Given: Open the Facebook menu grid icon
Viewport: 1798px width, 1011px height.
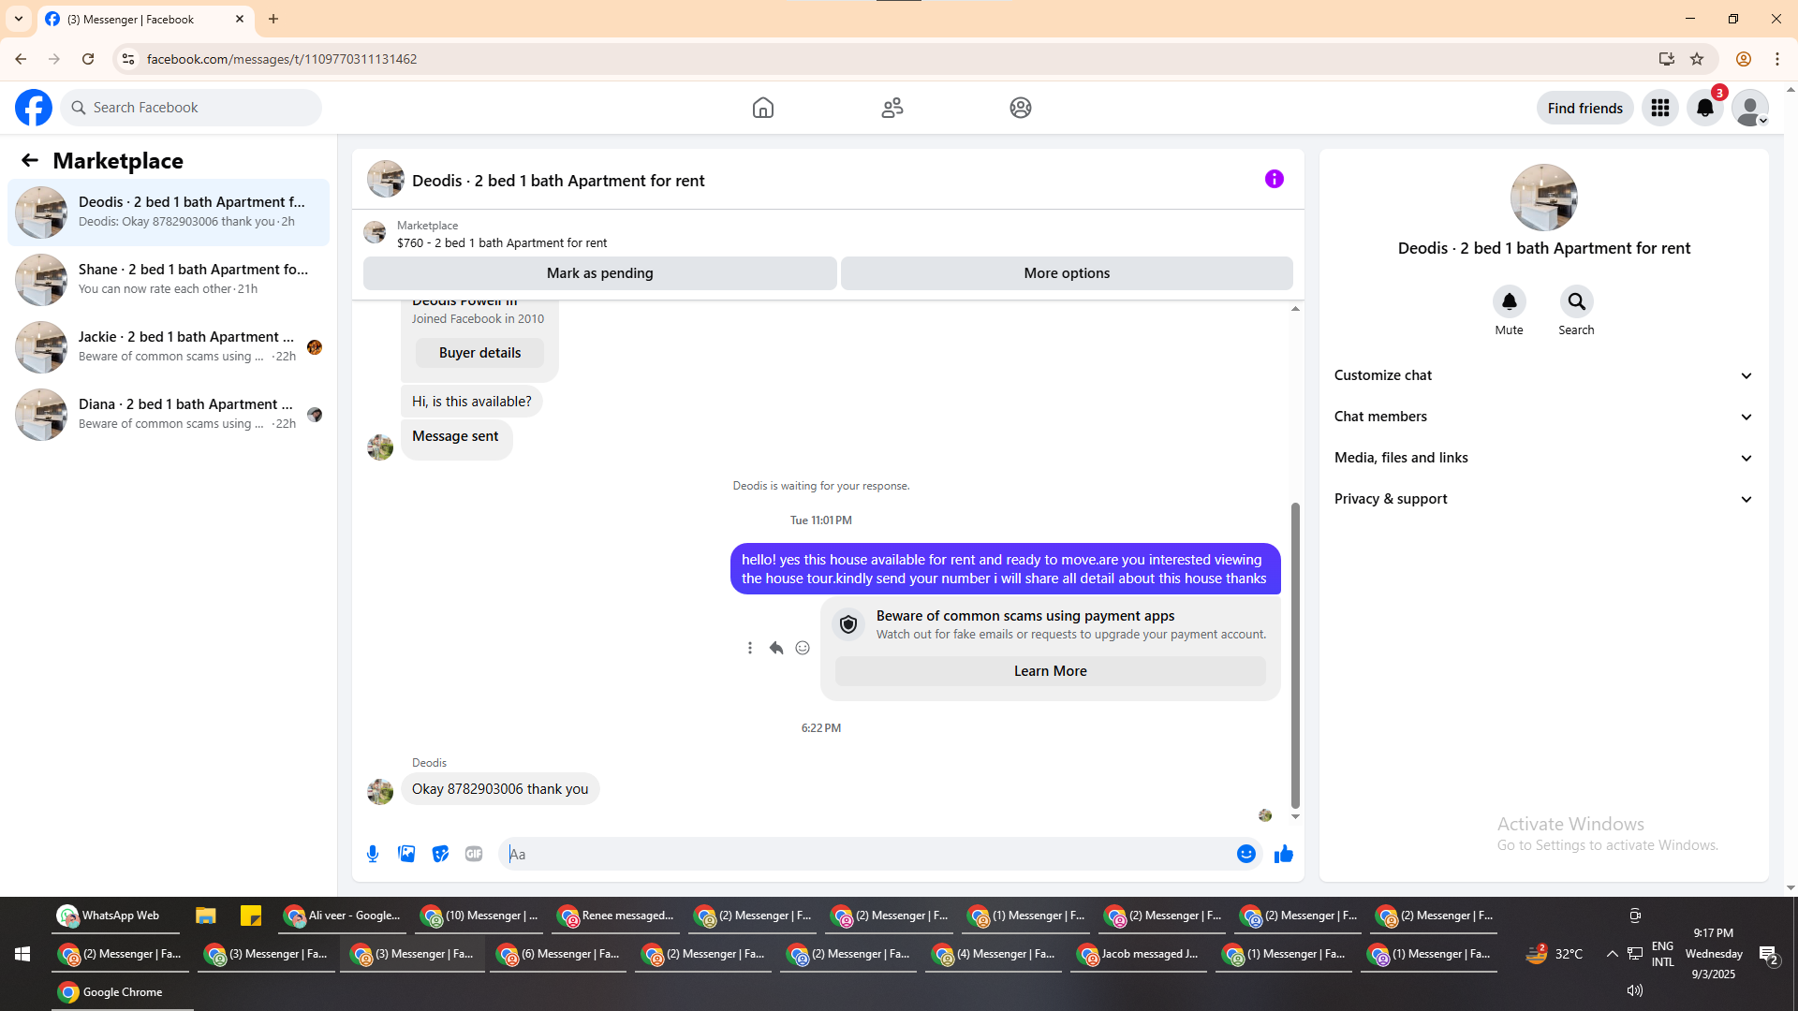Looking at the screenshot, I should 1660,108.
